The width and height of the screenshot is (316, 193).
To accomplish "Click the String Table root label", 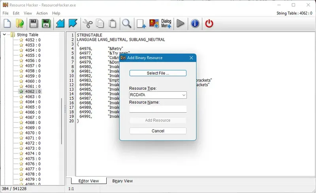I will click(x=28, y=35).
